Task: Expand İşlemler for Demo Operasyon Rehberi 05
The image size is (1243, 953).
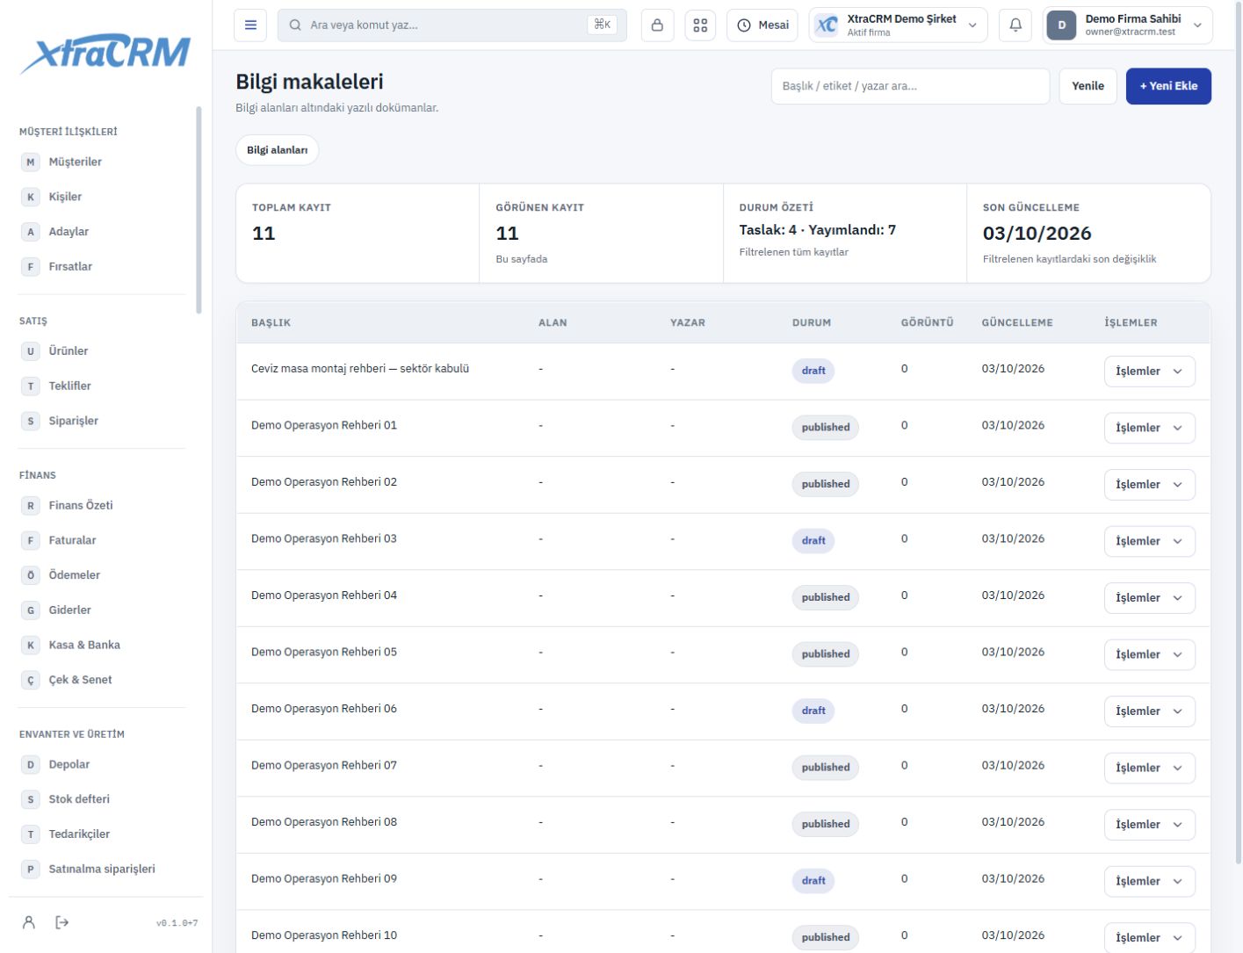Action: click(x=1149, y=654)
